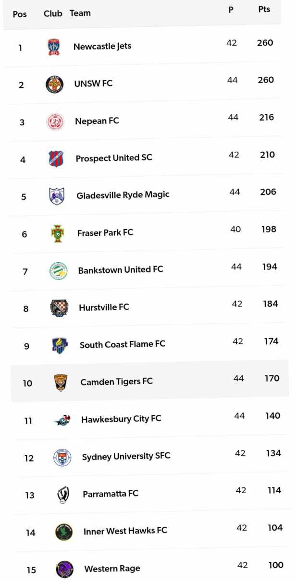296x582 pixels.
Task: Click the Western Rage purple logo
Action: coord(64,570)
